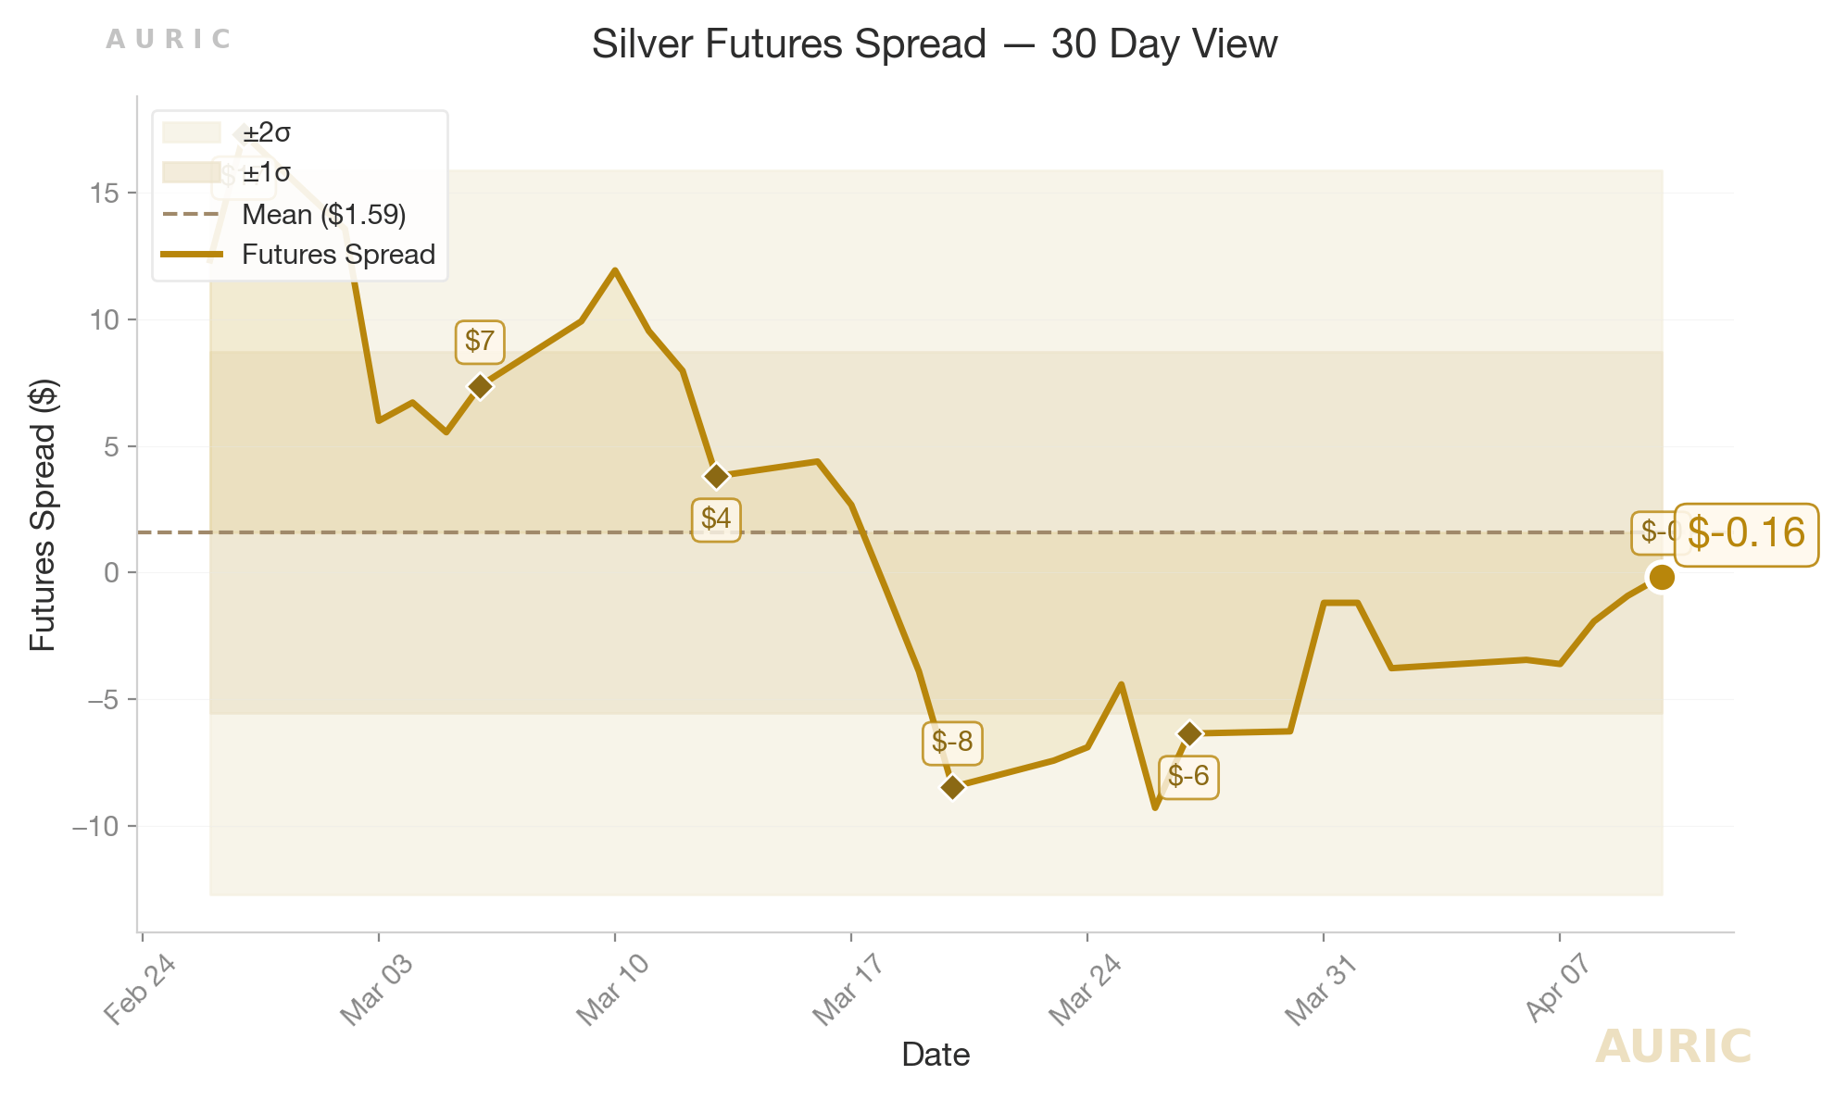Click the large $-0.16 value callout
The width and height of the screenshot is (1834, 1100).
[1746, 533]
